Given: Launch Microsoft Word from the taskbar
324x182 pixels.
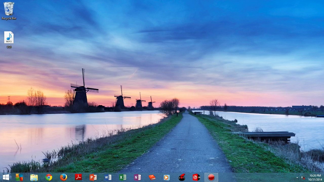Looking at the screenshot, I should (x=108, y=177).
